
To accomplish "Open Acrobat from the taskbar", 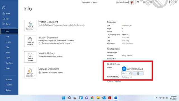I will 110,98.
